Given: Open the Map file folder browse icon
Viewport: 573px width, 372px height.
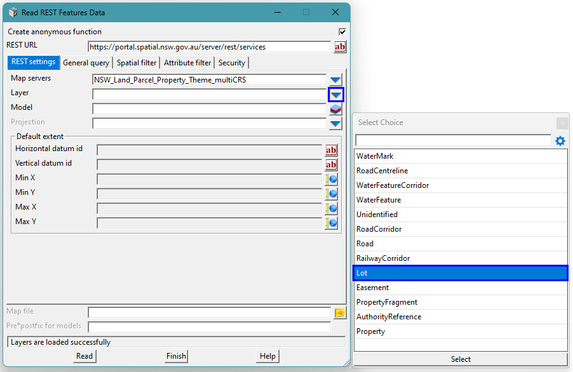Looking at the screenshot, I should coord(340,312).
